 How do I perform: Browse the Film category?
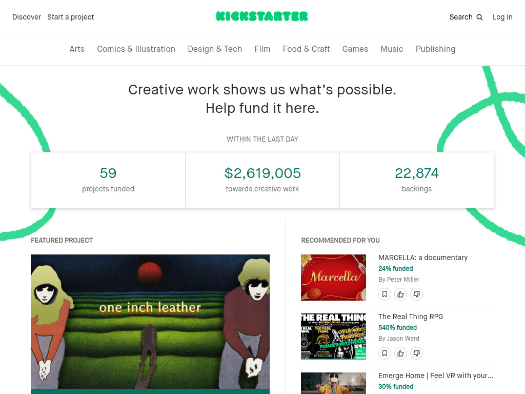(x=262, y=49)
